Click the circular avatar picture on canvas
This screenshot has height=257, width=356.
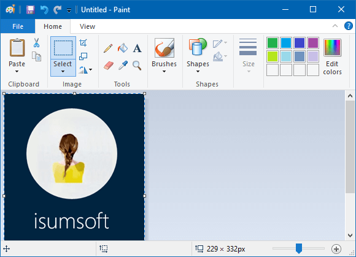[72, 153]
